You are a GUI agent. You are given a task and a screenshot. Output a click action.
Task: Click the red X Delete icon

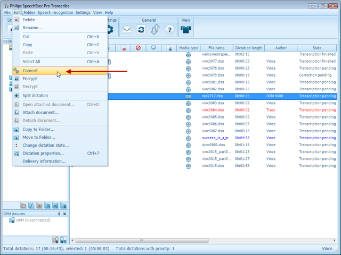tap(17, 20)
